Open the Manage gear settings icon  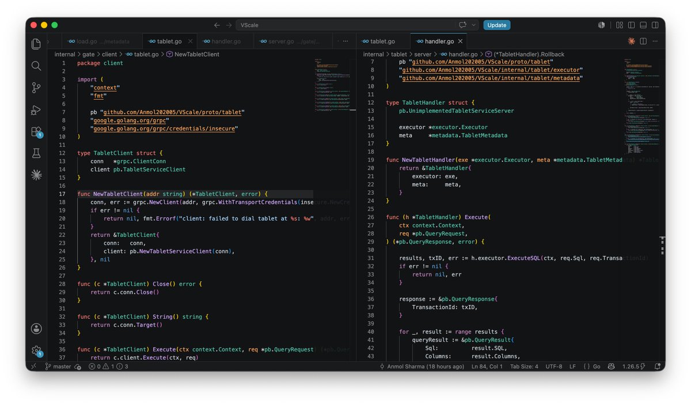pos(36,350)
